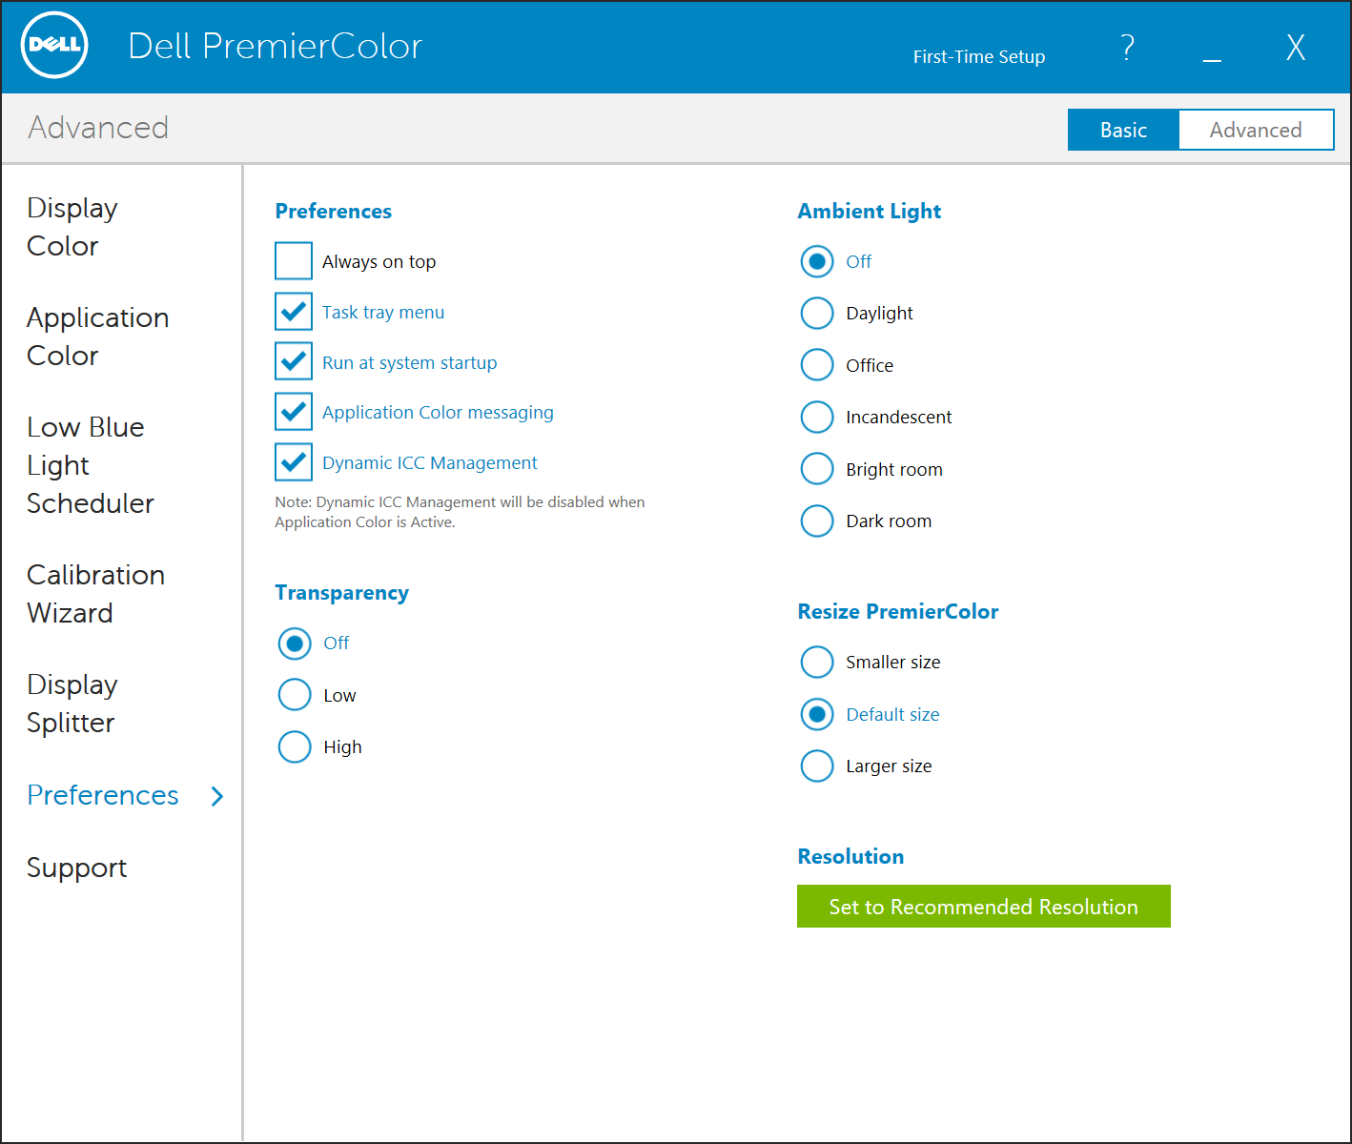The width and height of the screenshot is (1352, 1144).
Task: Enable the Always on top checkbox
Action: tap(294, 261)
